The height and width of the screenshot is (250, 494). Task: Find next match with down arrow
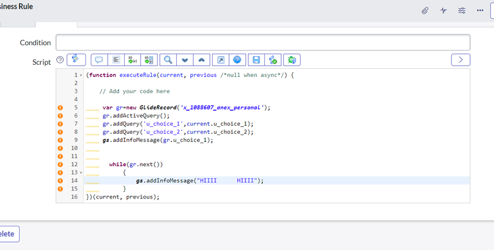[x=185, y=59]
